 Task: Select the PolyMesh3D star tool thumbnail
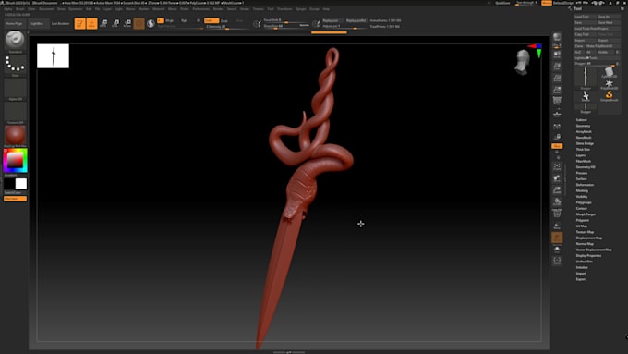(609, 84)
